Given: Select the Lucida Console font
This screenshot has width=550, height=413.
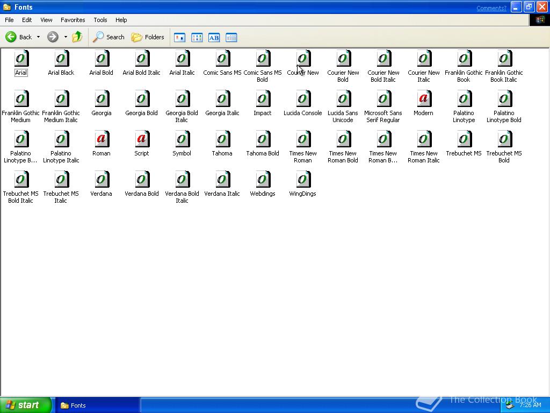Looking at the screenshot, I should click(x=303, y=99).
